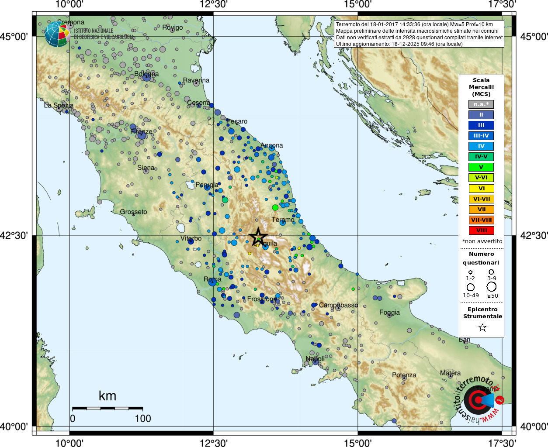Click the star symbol in legend
Image resolution: width=548 pixels, height=447 pixels.
(482, 327)
